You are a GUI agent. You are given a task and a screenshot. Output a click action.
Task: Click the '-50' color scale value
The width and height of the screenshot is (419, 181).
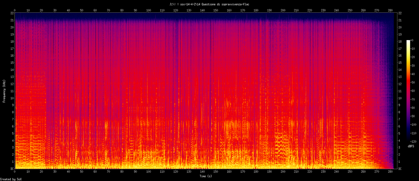tap(413, 83)
